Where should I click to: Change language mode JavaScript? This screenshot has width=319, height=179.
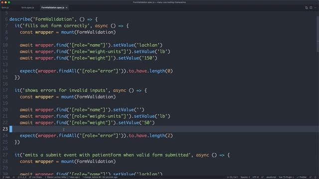pos(271,177)
